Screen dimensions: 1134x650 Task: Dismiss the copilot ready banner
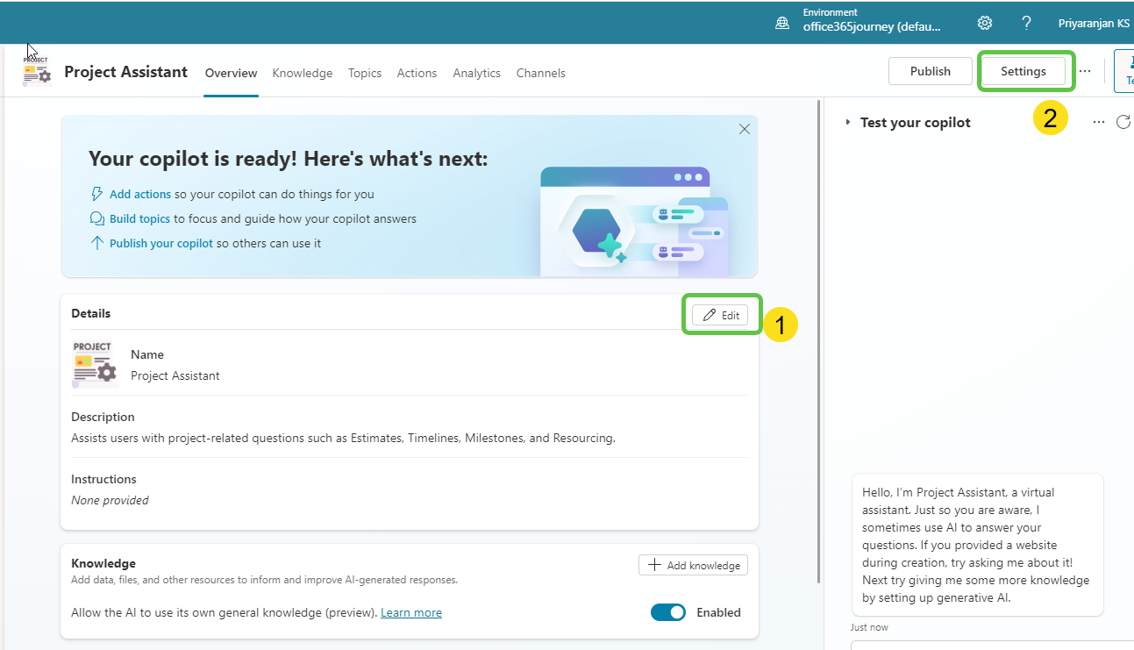[x=744, y=128]
